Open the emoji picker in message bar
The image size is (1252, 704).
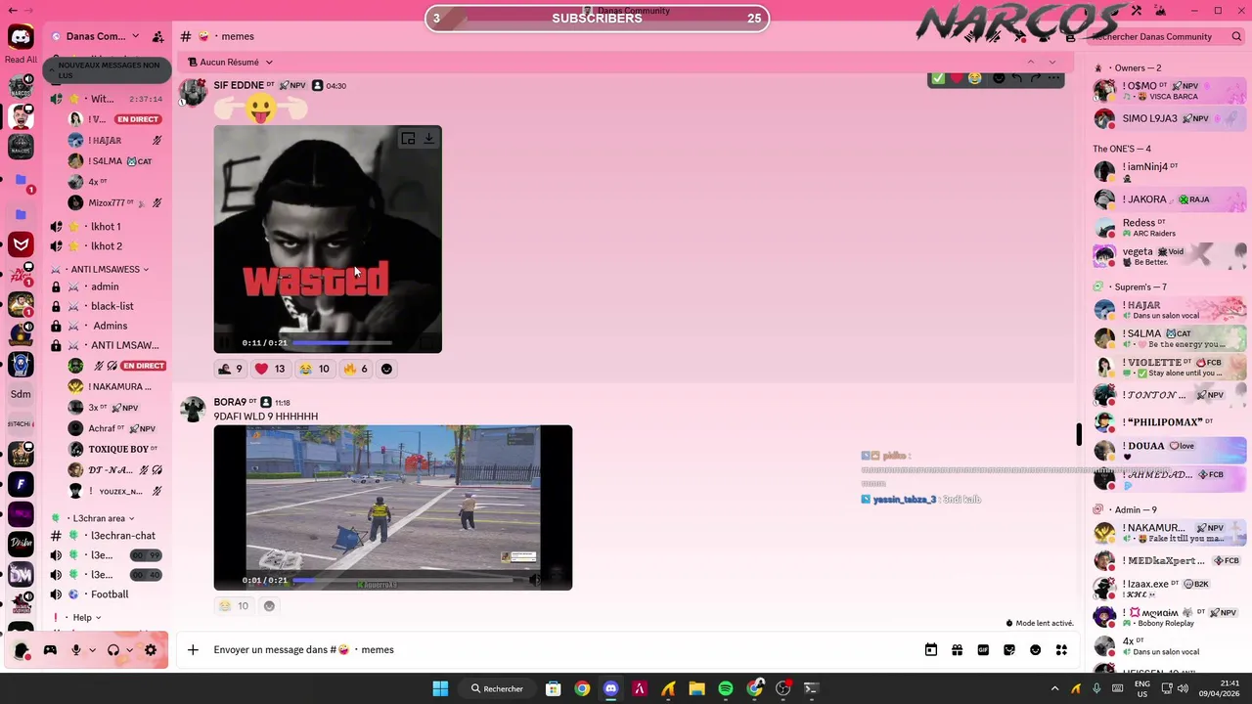tap(1036, 650)
